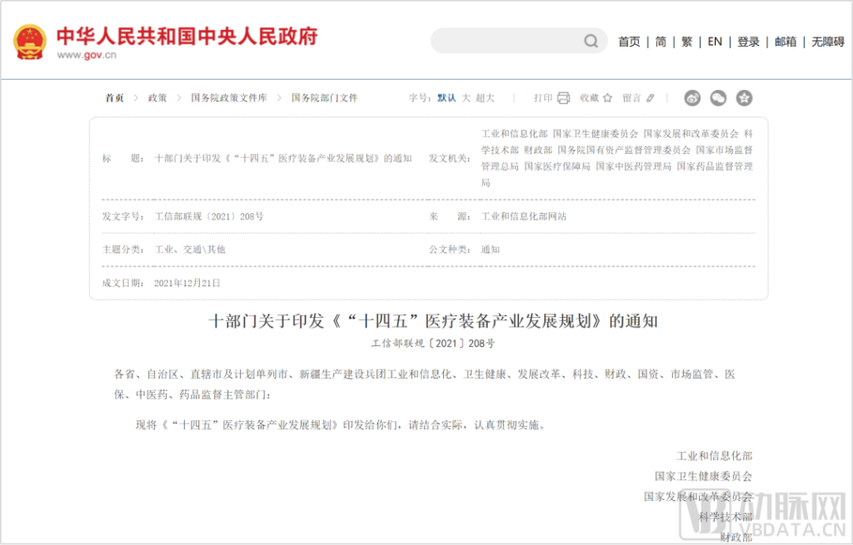
Task: Switch to Traditional Chinese 繁
Action: (686, 42)
